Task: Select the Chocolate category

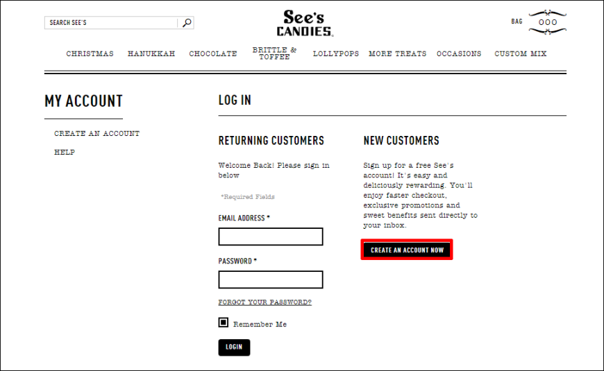Action: [213, 53]
